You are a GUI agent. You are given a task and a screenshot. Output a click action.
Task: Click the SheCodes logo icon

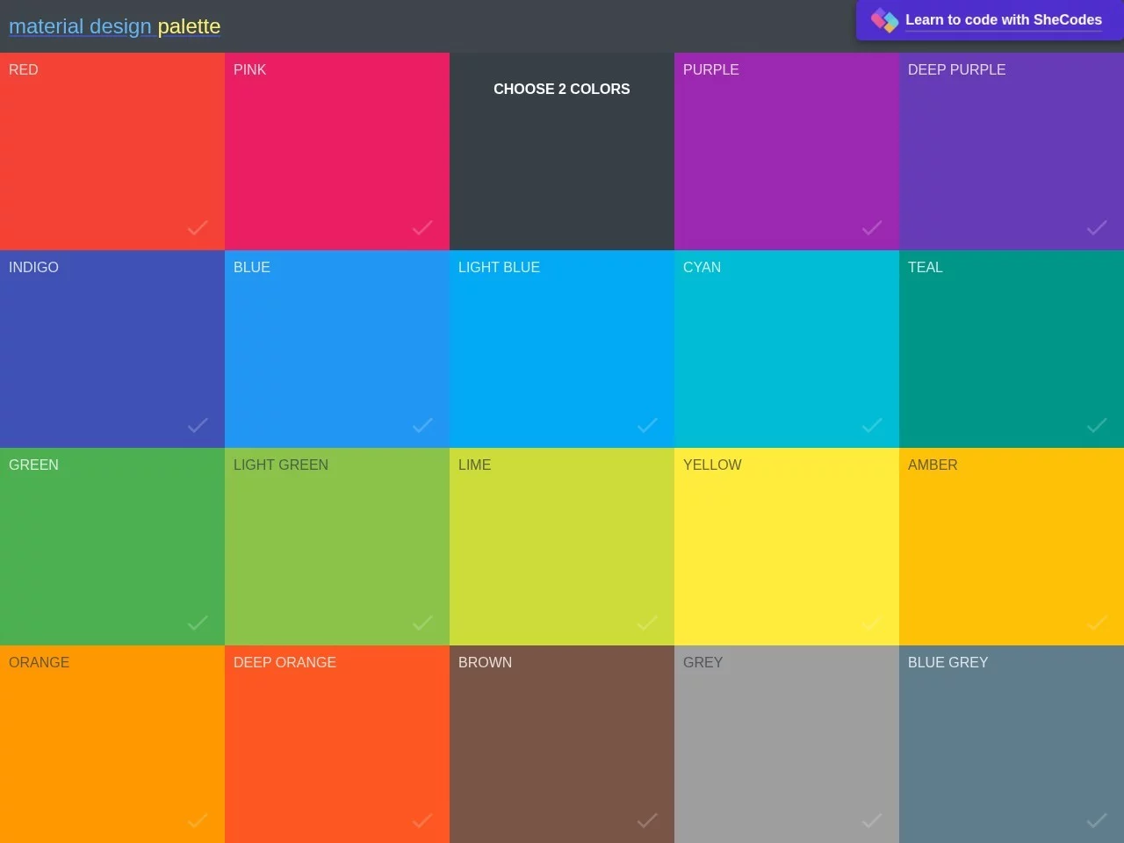[883, 19]
